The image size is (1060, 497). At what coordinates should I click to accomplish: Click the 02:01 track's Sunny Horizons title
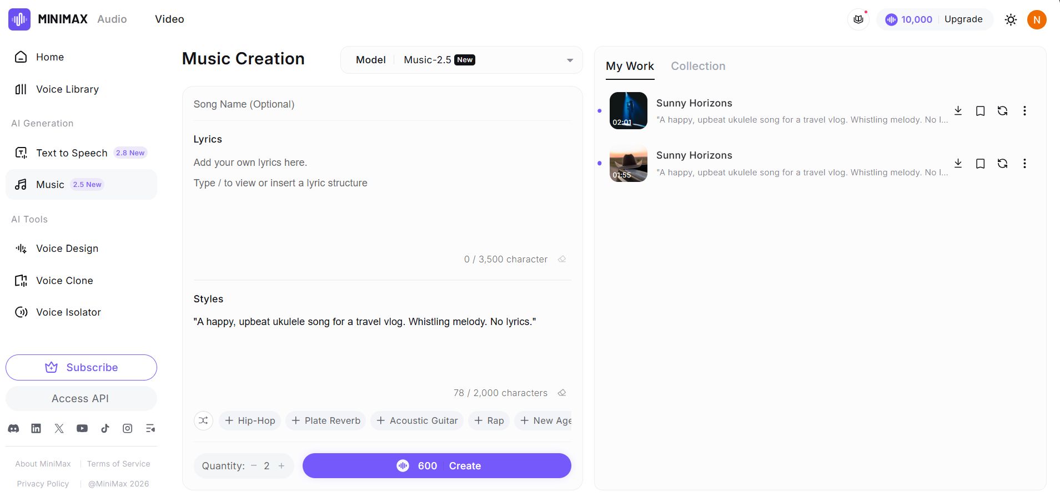[x=694, y=103]
